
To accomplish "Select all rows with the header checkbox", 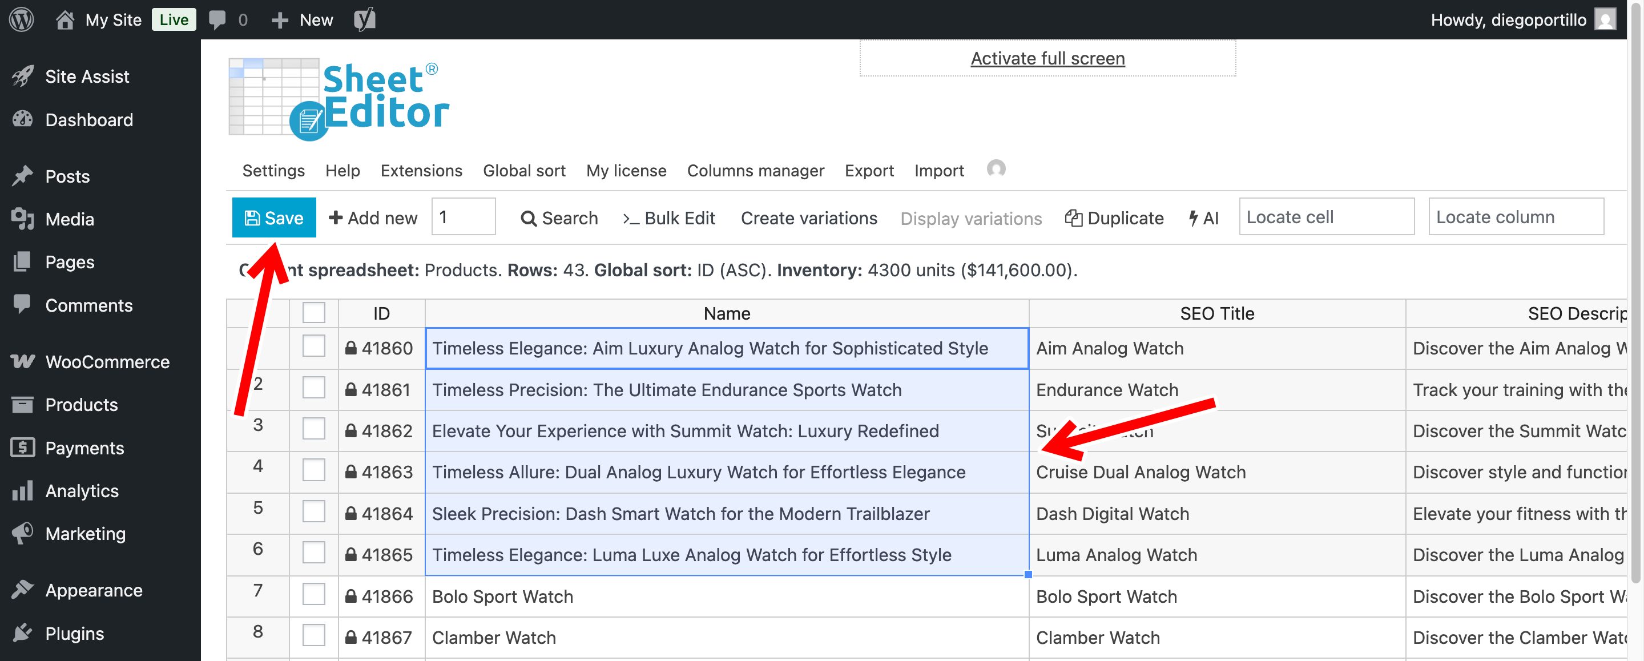I will click(x=313, y=313).
